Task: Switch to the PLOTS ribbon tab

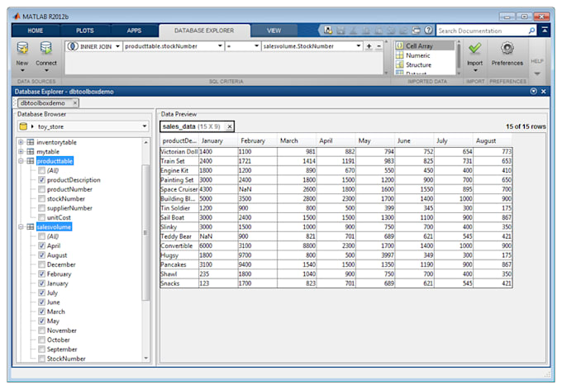Action: (x=85, y=31)
